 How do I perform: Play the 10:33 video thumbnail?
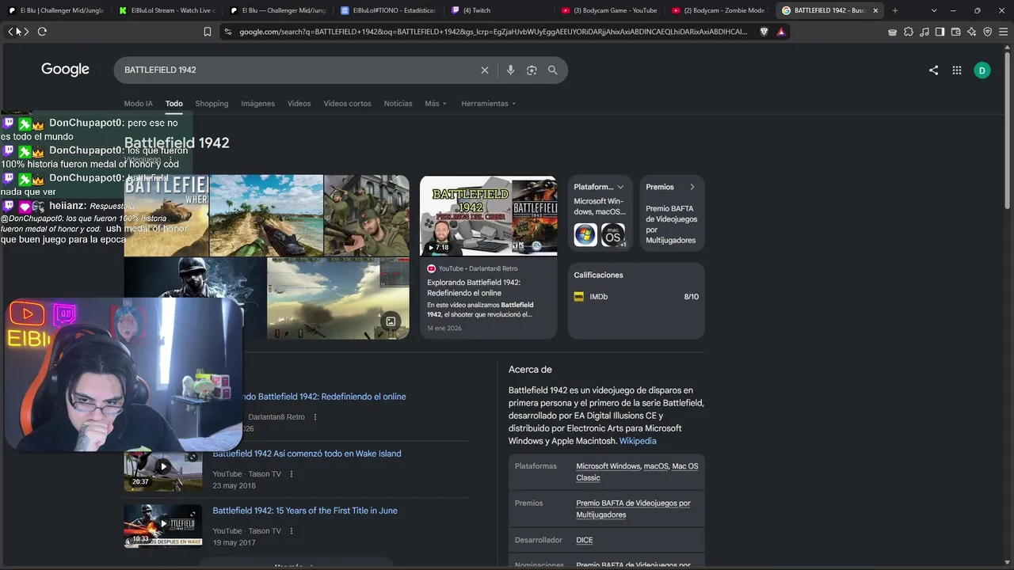coord(163,525)
